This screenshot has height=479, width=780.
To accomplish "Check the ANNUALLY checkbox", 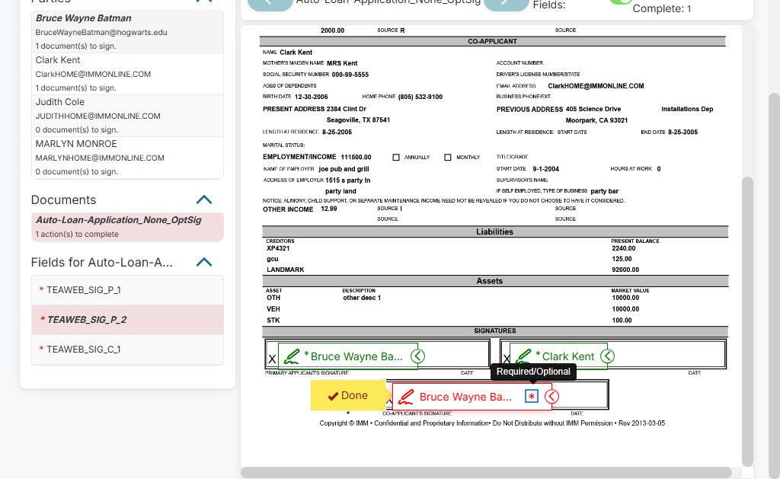I will pos(396,157).
